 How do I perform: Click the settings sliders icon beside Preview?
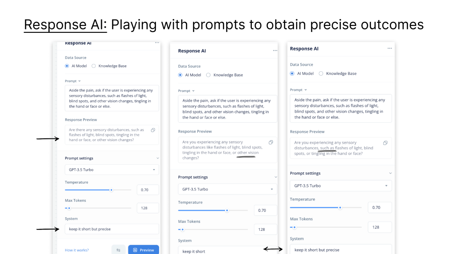119,250
